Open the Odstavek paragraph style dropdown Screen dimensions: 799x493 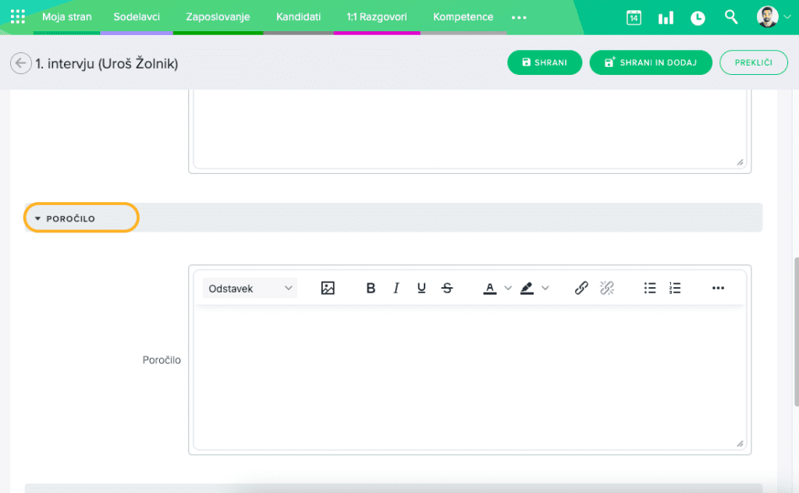click(x=250, y=288)
